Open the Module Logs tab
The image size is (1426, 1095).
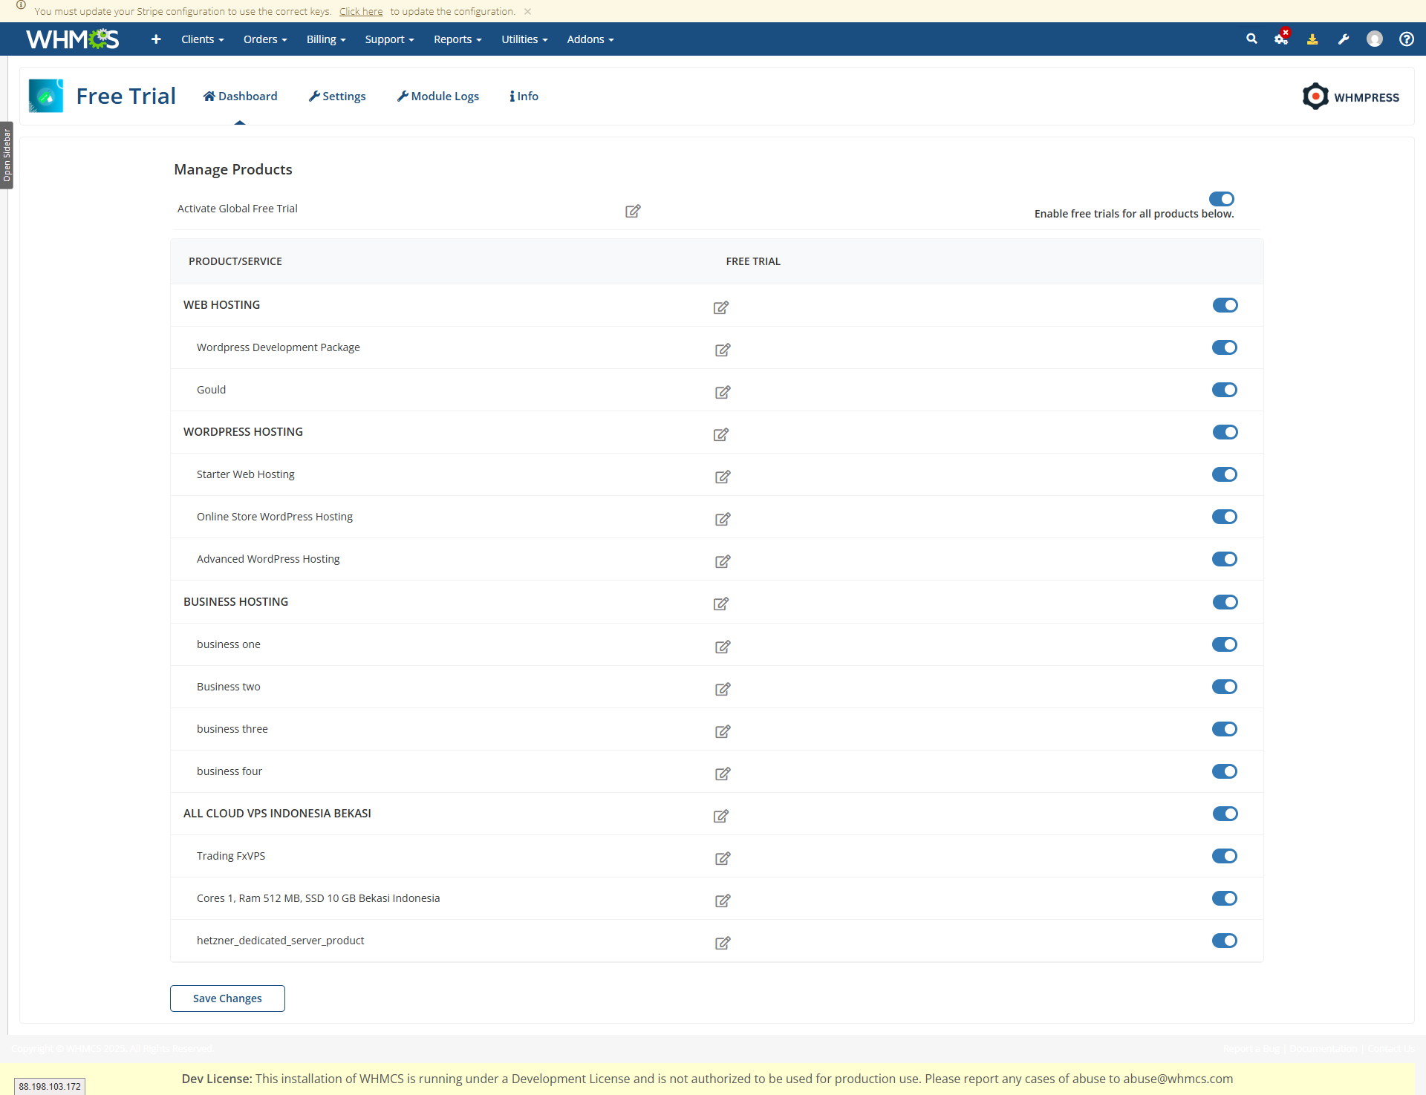[438, 97]
